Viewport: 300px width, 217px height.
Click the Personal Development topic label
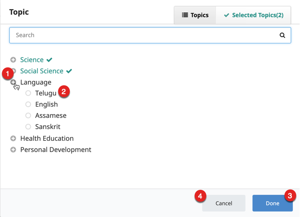tap(56, 150)
